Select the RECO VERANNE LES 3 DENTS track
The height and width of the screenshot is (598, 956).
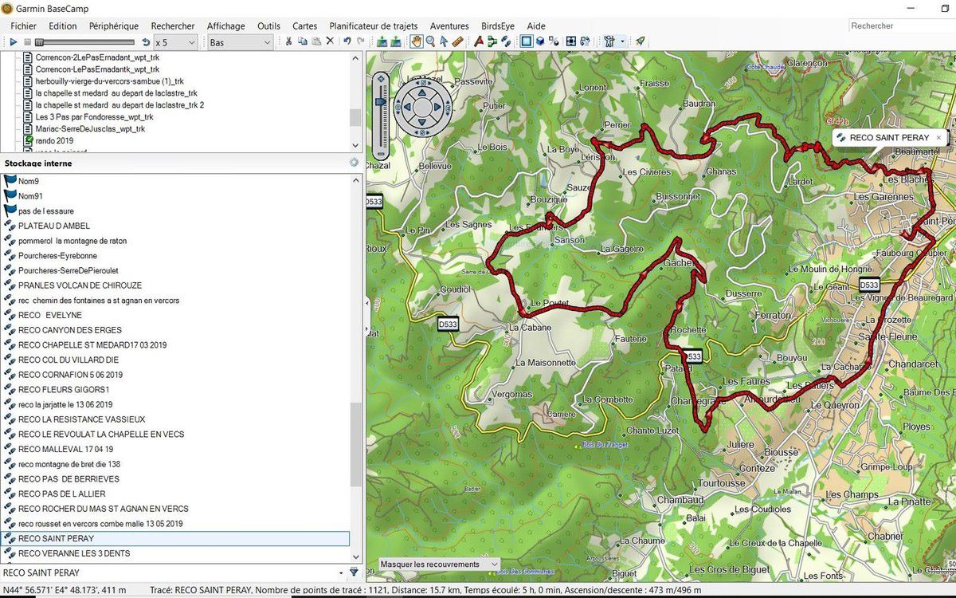coord(74,553)
